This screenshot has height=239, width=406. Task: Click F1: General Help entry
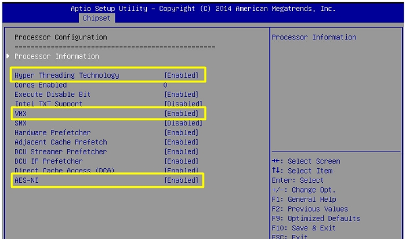click(303, 200)
